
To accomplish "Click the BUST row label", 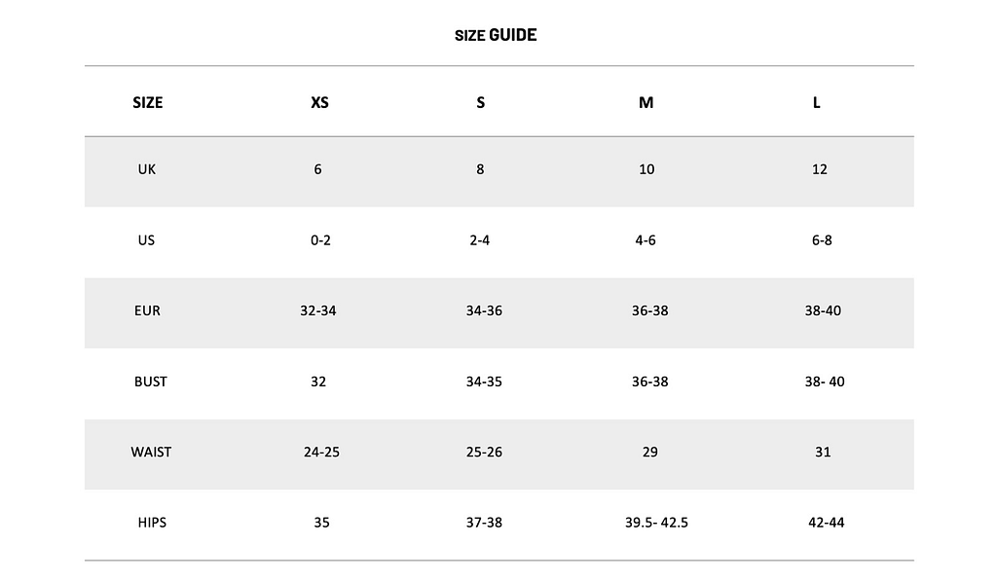I will tap(151, 382).
